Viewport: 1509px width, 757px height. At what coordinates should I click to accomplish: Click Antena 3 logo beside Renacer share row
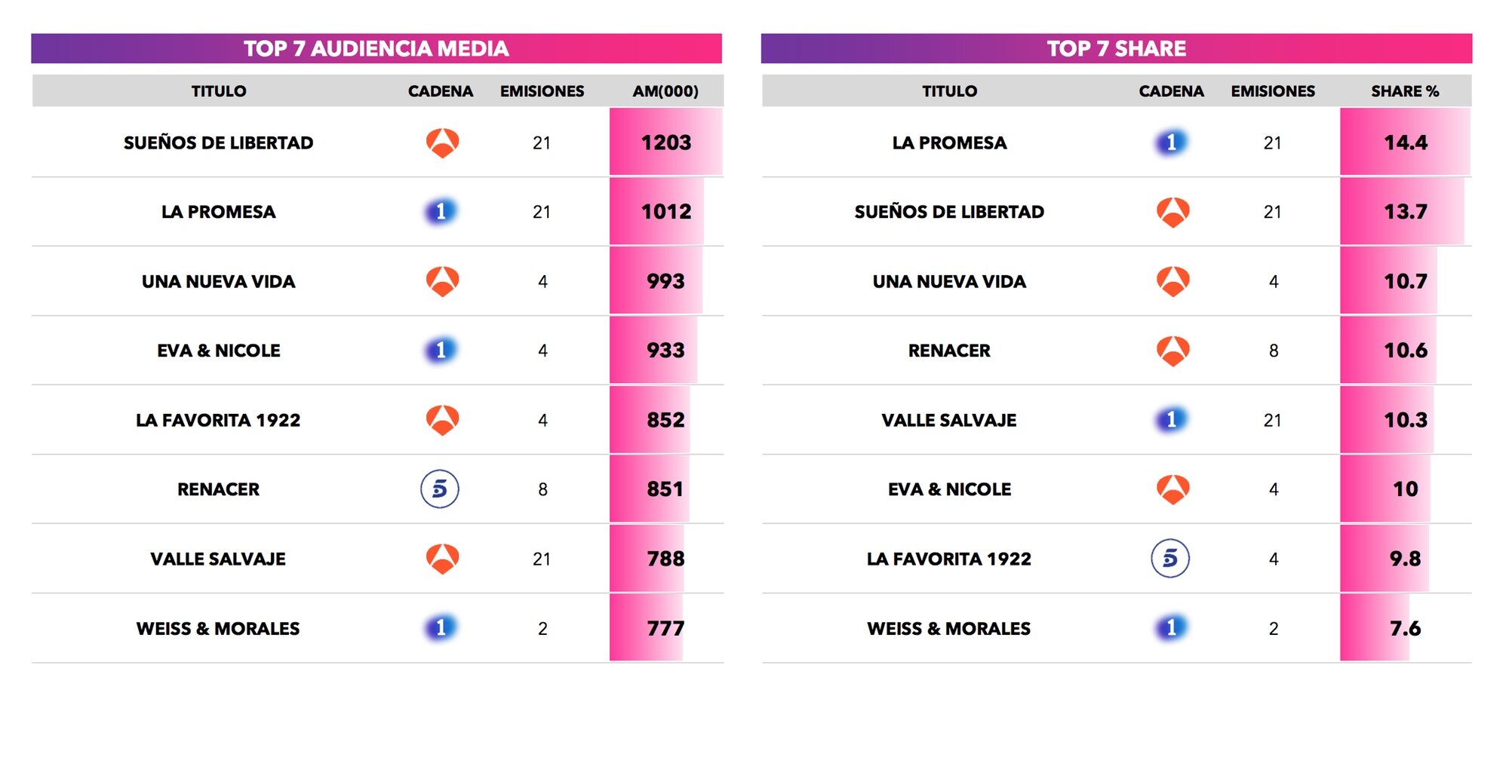pos(1173,351)
